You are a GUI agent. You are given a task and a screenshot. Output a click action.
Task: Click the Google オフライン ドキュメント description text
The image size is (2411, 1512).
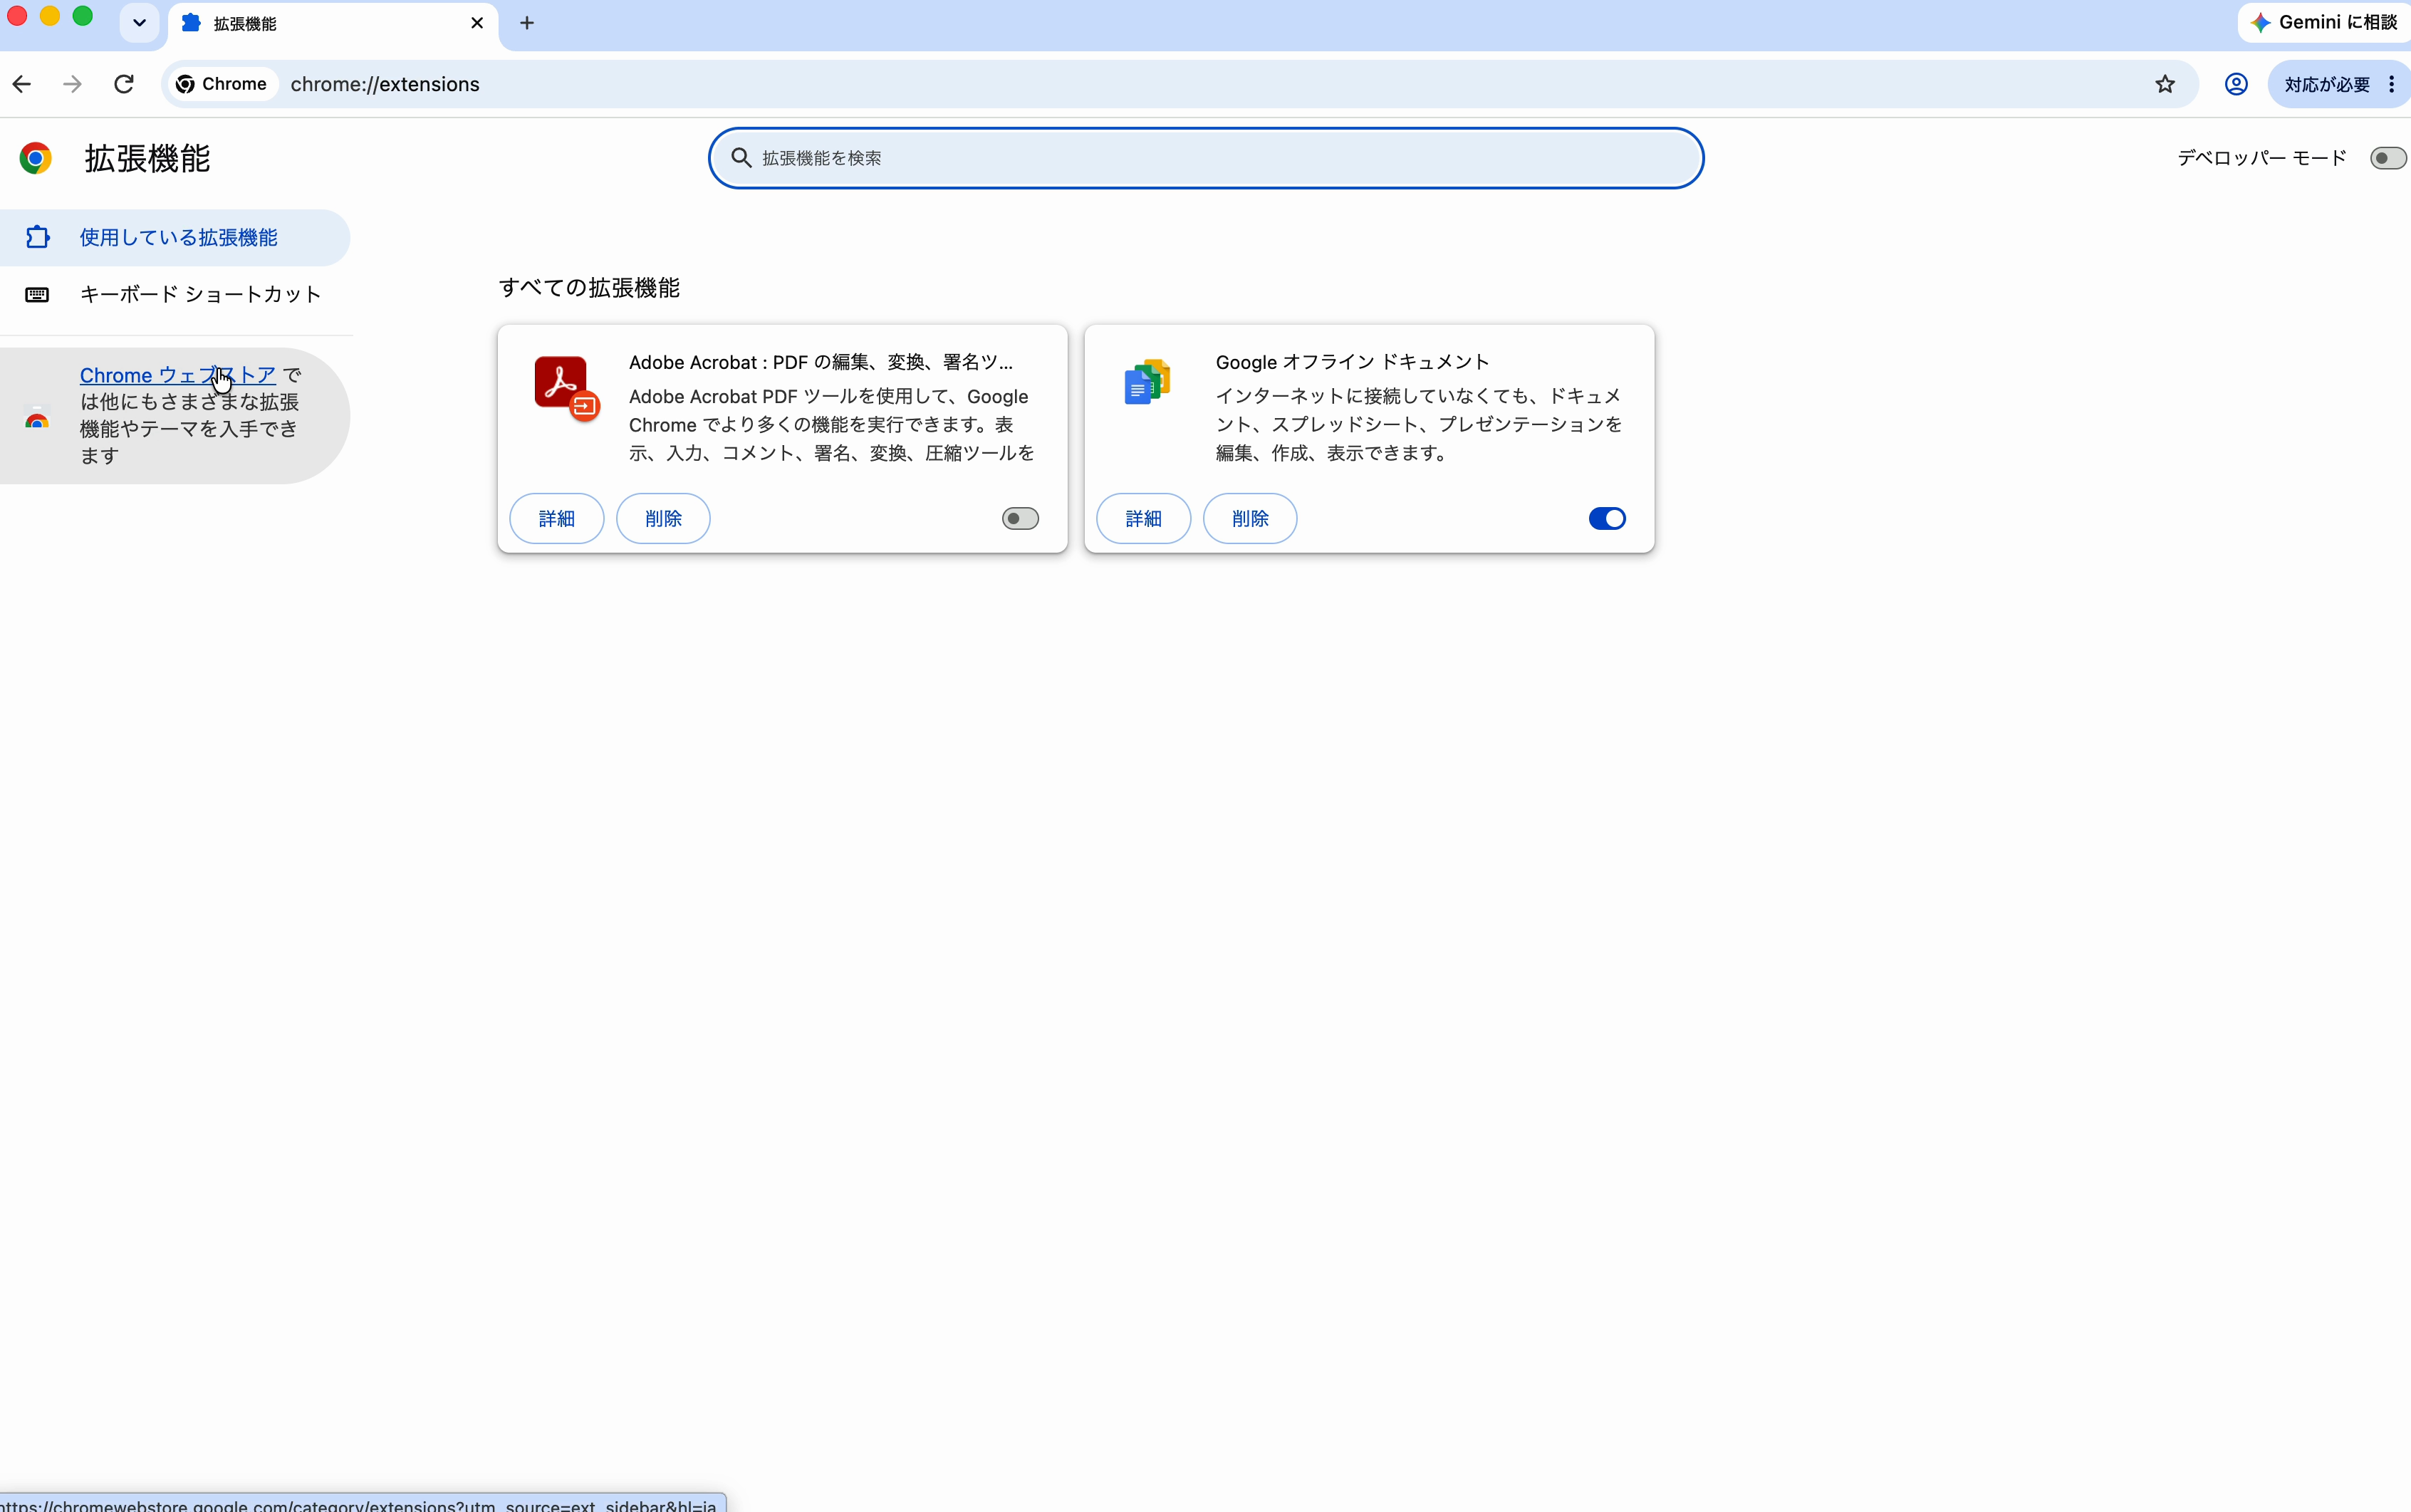(1419, 425)
